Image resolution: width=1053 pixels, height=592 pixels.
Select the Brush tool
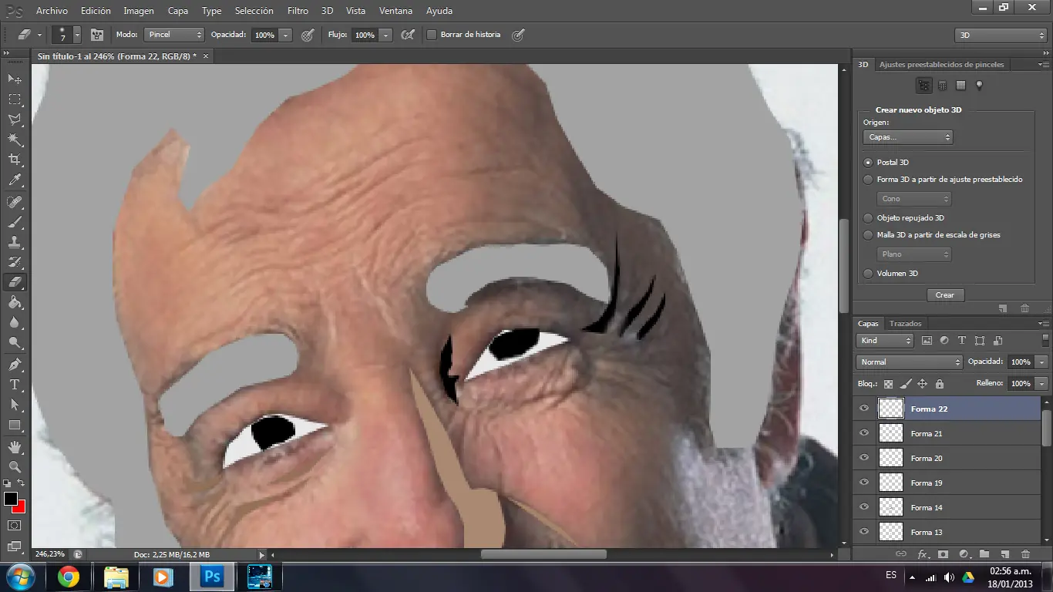(x=15, y=222)
